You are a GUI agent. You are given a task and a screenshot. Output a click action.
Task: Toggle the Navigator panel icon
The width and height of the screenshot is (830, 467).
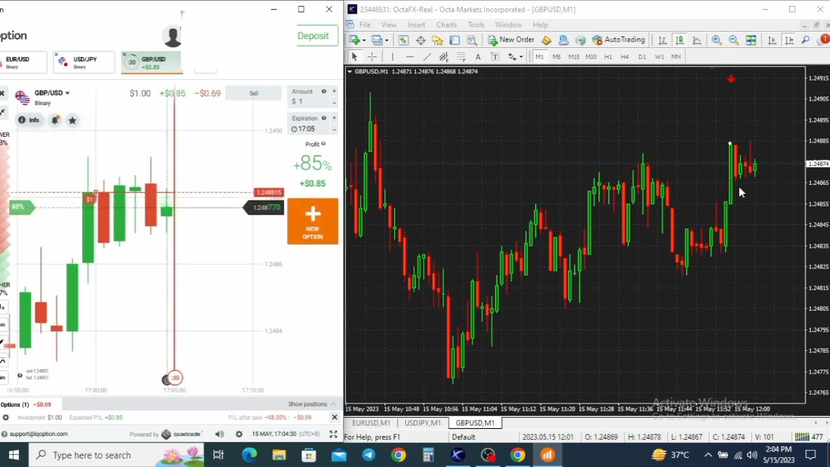click(x=438, y=40)
